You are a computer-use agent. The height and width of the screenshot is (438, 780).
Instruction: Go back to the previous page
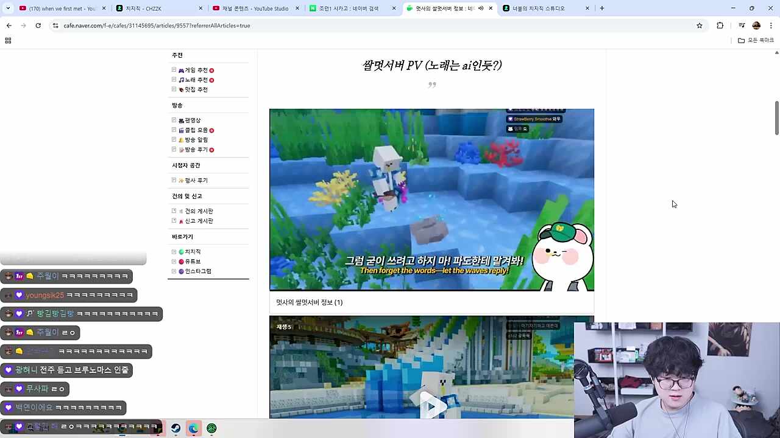click(x=9, y=26)
